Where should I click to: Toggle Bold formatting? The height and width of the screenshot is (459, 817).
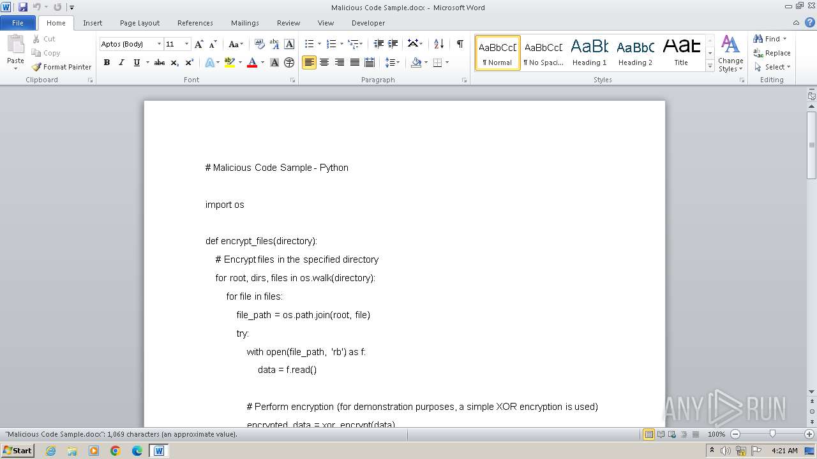[107, 62]
